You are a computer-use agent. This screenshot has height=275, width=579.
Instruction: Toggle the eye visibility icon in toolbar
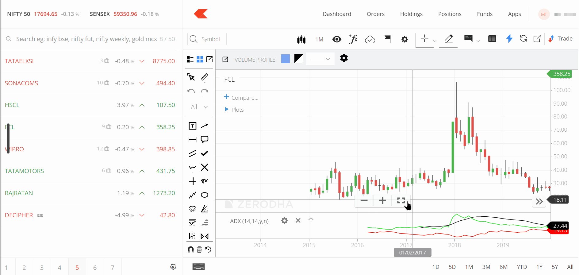point(337,39)
